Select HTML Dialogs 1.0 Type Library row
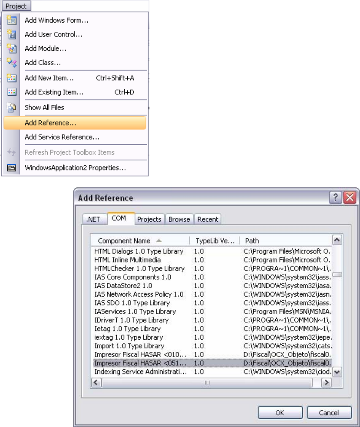The image size is (360, 427). click(x=212, y=251)
